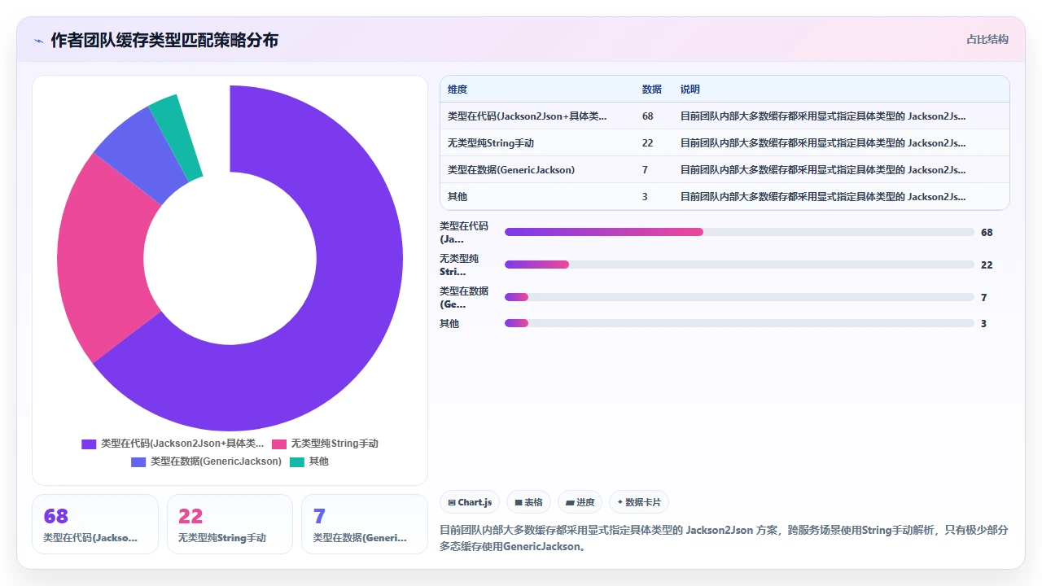
Task: Click the description cell of the 其他 row
Action: point(823,197)
